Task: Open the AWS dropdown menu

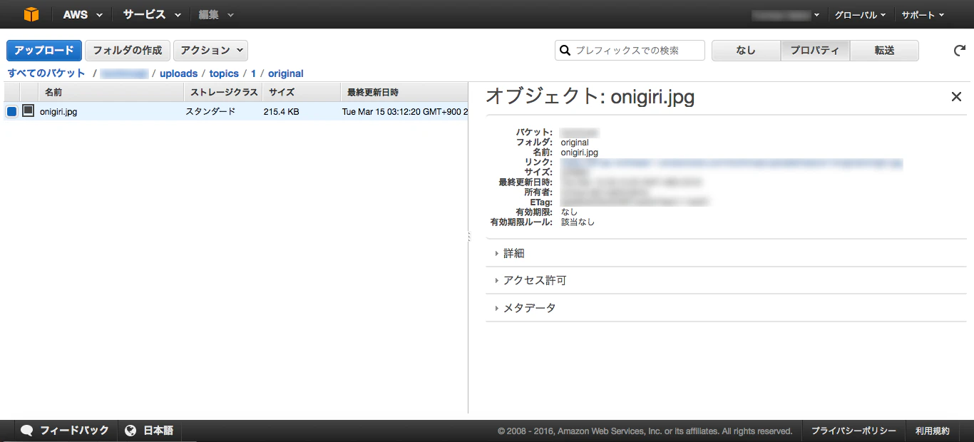Action: (83, 14)
